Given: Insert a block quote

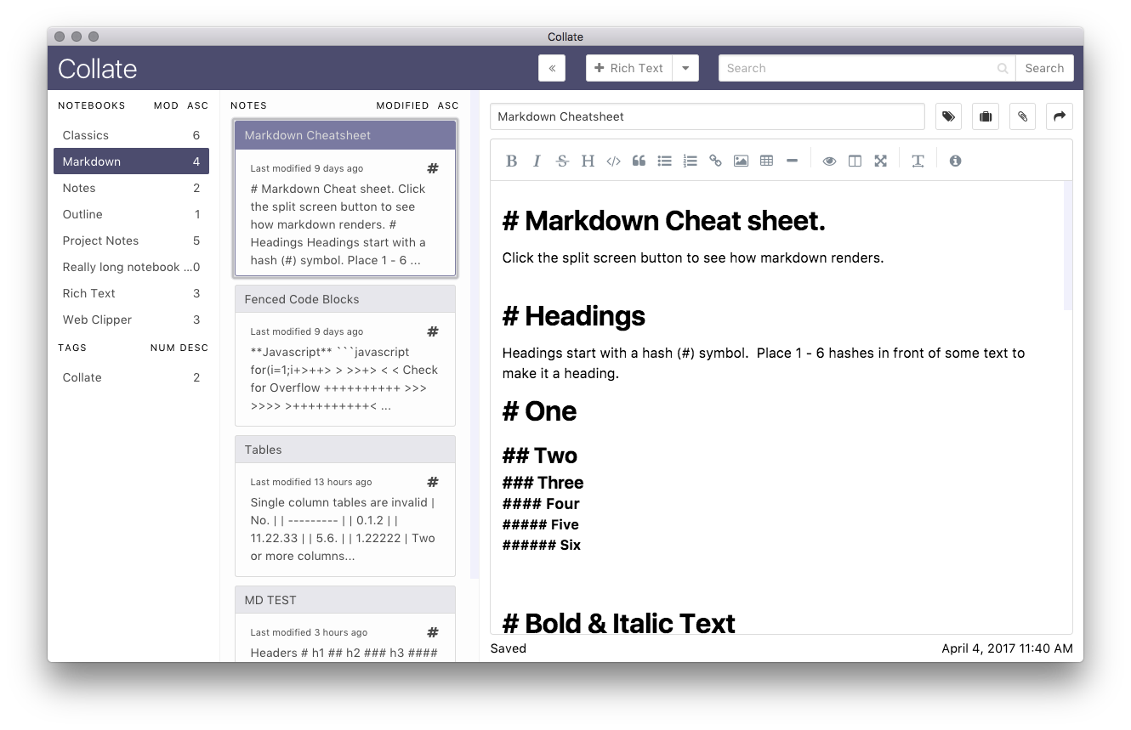Looking at the screenshot, I should pos(639,161).
